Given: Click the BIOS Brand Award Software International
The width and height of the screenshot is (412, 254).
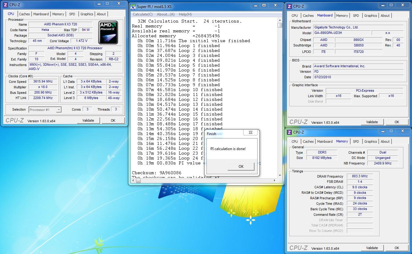Looking at the screenshot, I should click(x=358, y=66).
